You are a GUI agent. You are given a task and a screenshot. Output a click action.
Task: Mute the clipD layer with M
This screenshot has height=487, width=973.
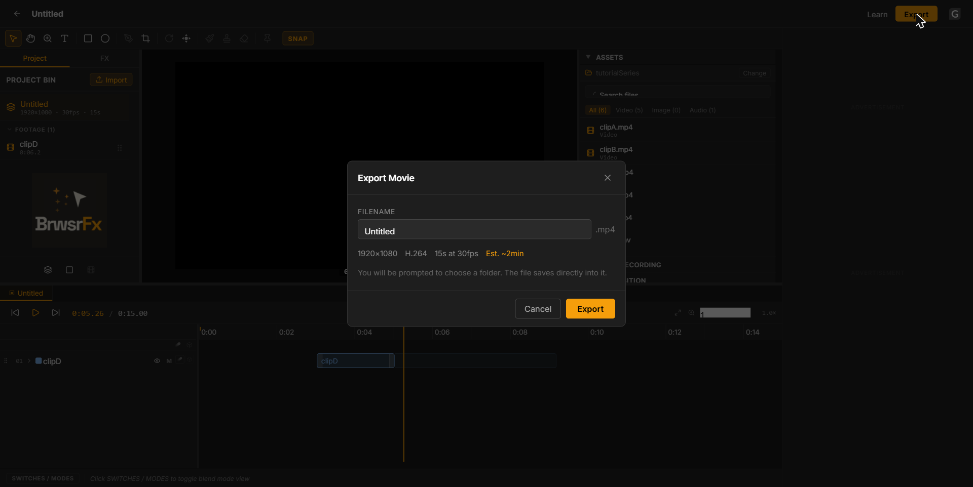(x=169, y=361)
